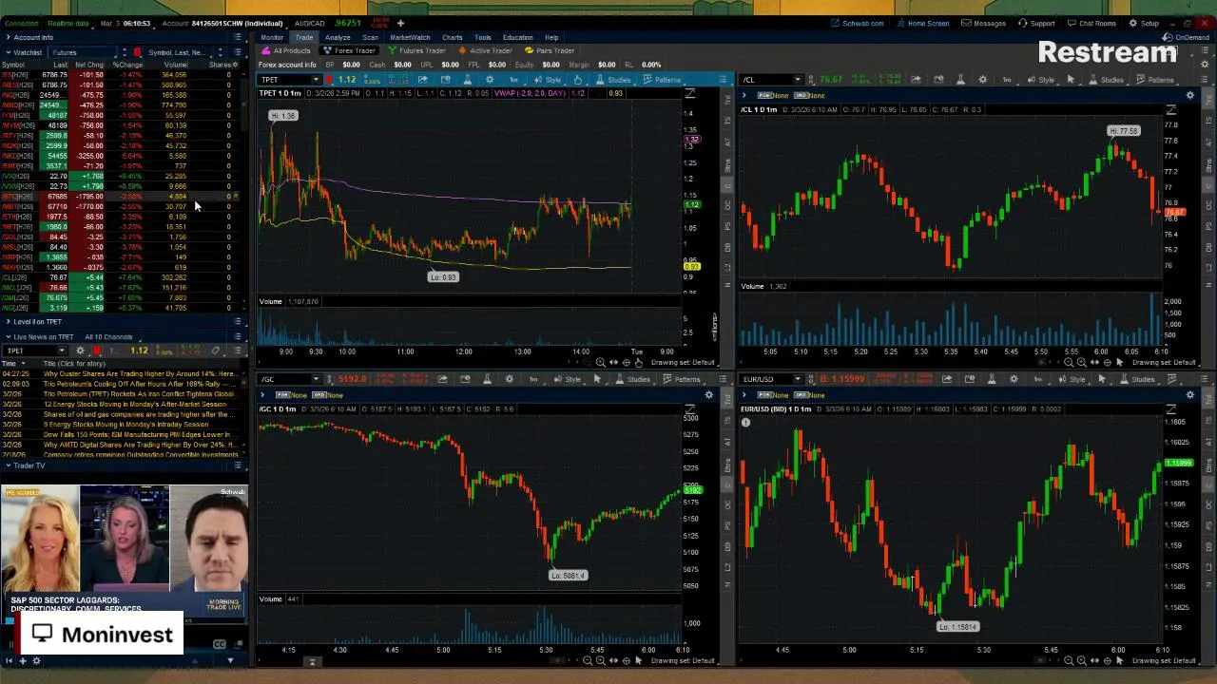Open the Monitor tab
This screenshot has height=684, width=1217.
[x=272, y=37]
